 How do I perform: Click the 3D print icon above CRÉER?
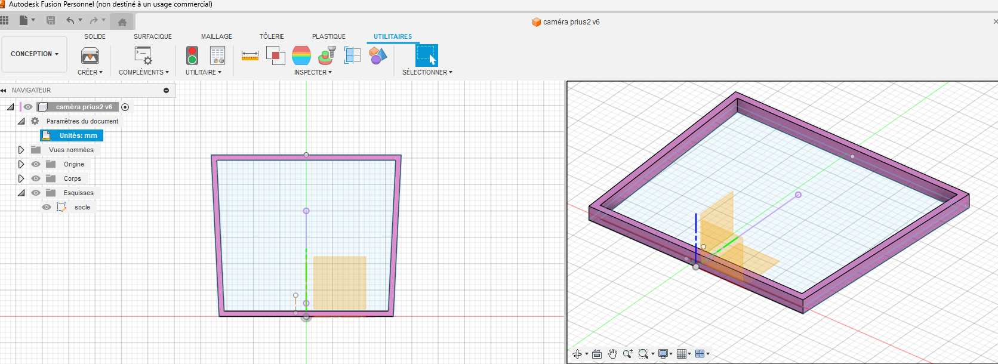[90, 56]
